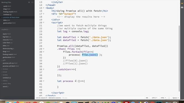Open geolocation.html in Working Files

click(9, 23)
